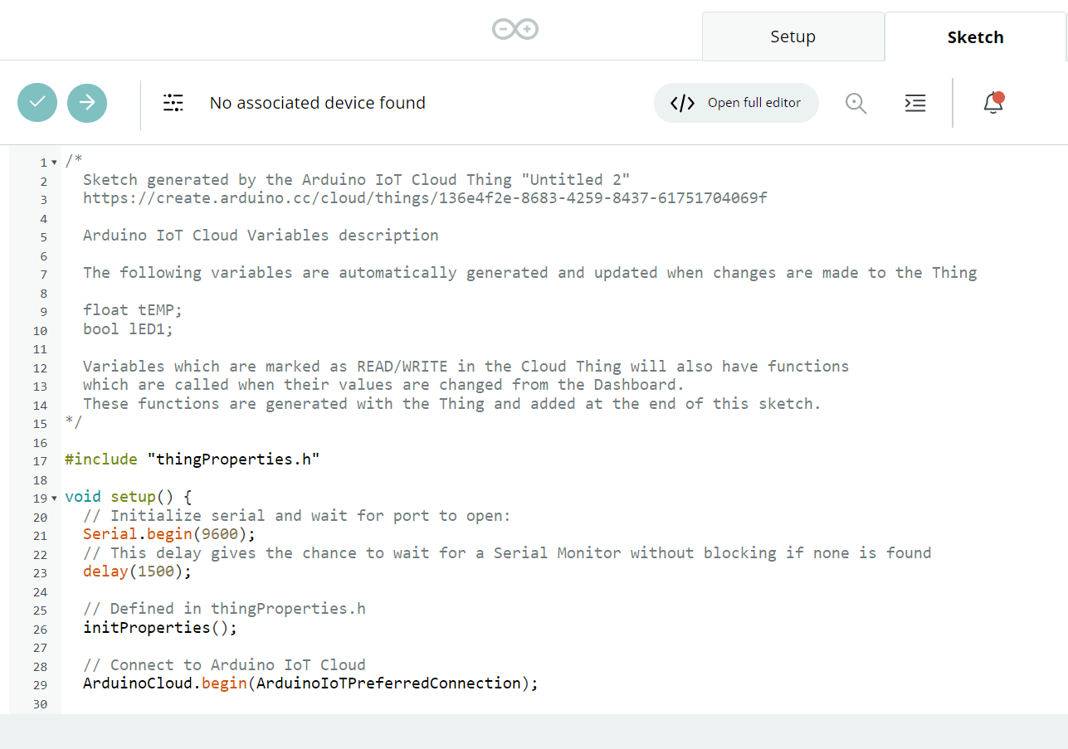Click the 'Sketch generated by' comment line
This screenshot has width=1068, height=749.
(x=357, y=180)
